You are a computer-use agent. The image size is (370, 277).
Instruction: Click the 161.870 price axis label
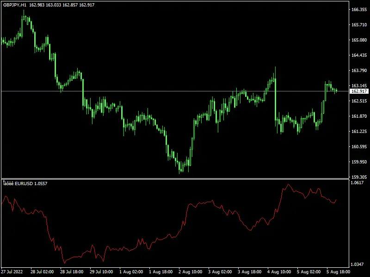pos(359,116)
